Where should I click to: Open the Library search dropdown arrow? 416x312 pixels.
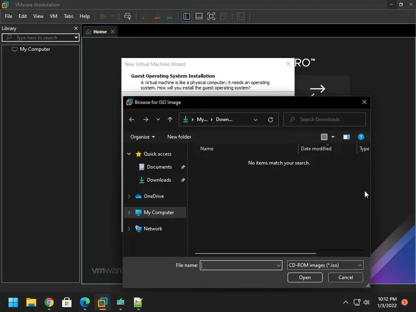tap(76, 38)
